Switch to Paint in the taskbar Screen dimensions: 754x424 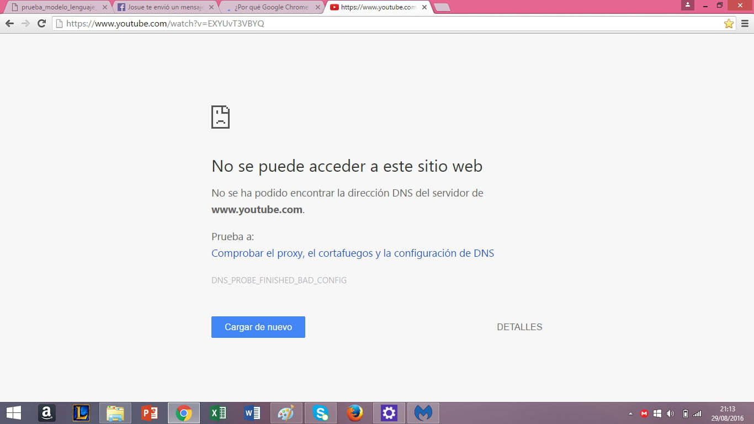point(286,413)
